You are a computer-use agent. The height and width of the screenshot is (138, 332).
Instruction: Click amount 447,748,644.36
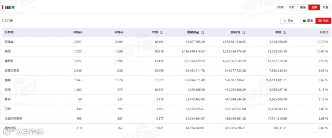pos(236,99)
